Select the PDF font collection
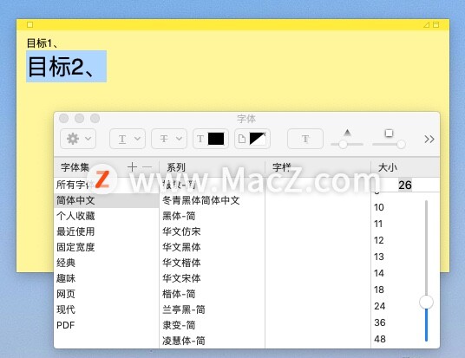Screen dimensions: 465x358 pos(107,325)
